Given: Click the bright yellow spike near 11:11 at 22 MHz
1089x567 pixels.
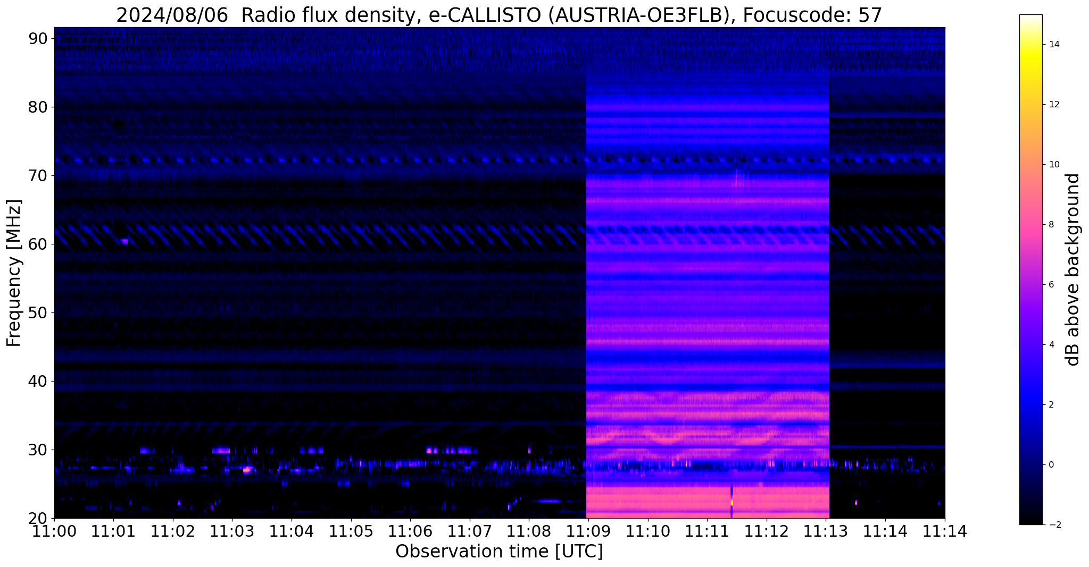Looking at the screenshot, I should pos(732,502).
